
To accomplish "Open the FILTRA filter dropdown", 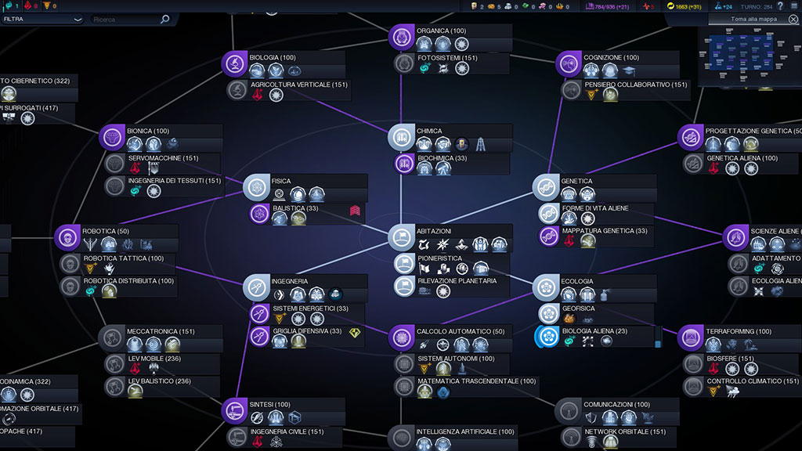I will pos(42,20).
